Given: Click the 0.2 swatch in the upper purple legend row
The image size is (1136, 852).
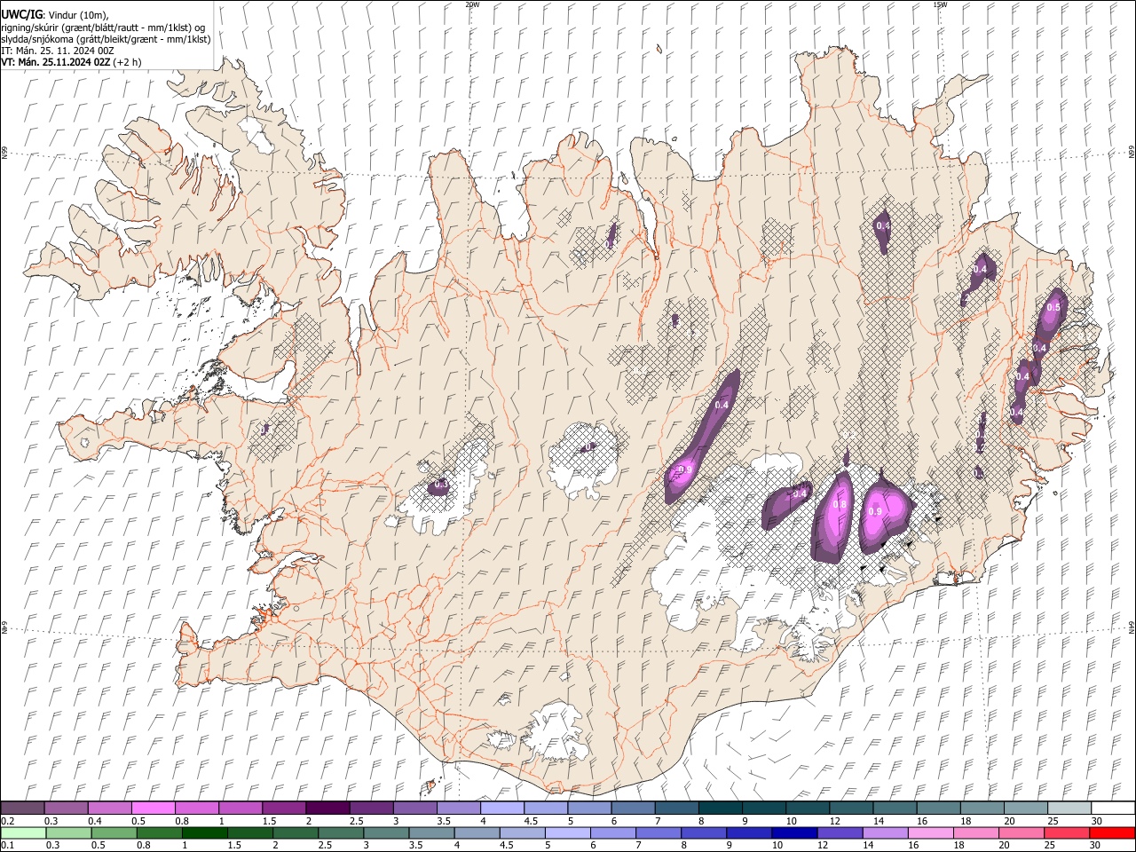Looking at the screenshot, I should (22, 808).
